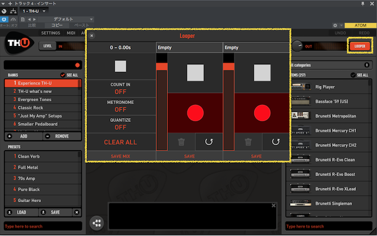Click REMOVE bank button
This screenshot has height=236, width=377.
(x=62, y=136)
